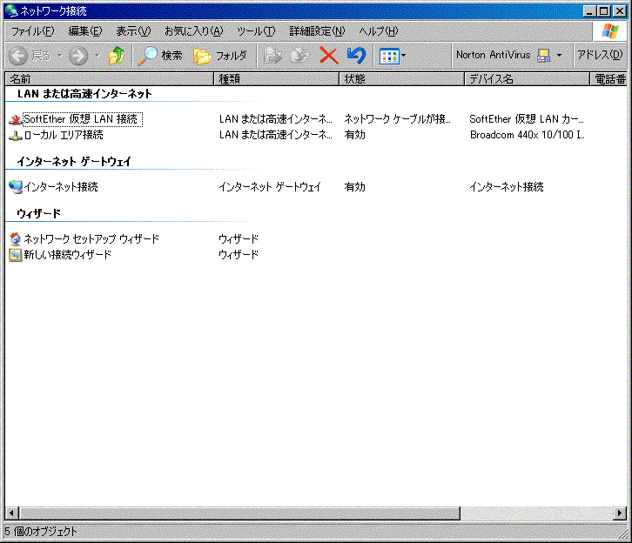Open the Folders (フォルダ) pane button
This screenshot has height=543, width=632.
coord(220,56)
